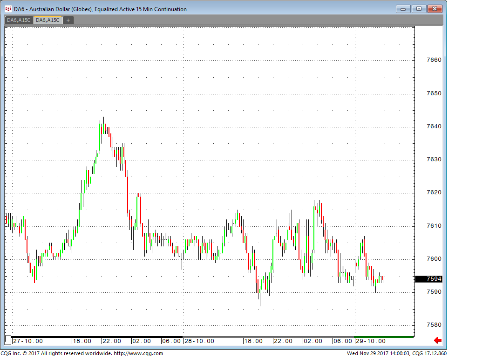Click the 7650 price axis label
489x357 pixels.
pyautogui.click(x=434, y=93)
